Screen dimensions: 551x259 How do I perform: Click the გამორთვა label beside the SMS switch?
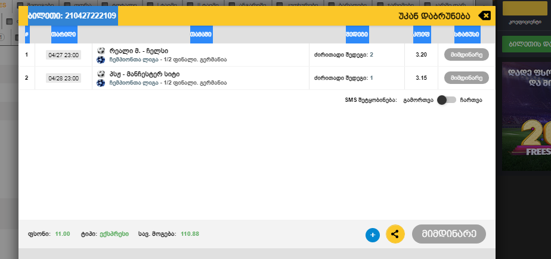point(418,100)
